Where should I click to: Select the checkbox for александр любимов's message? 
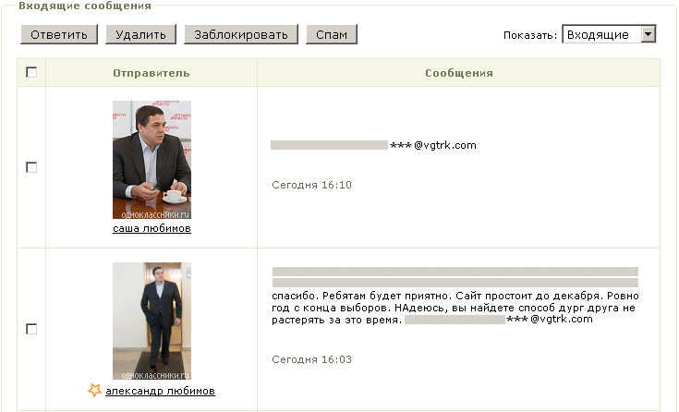click(31, 328)
